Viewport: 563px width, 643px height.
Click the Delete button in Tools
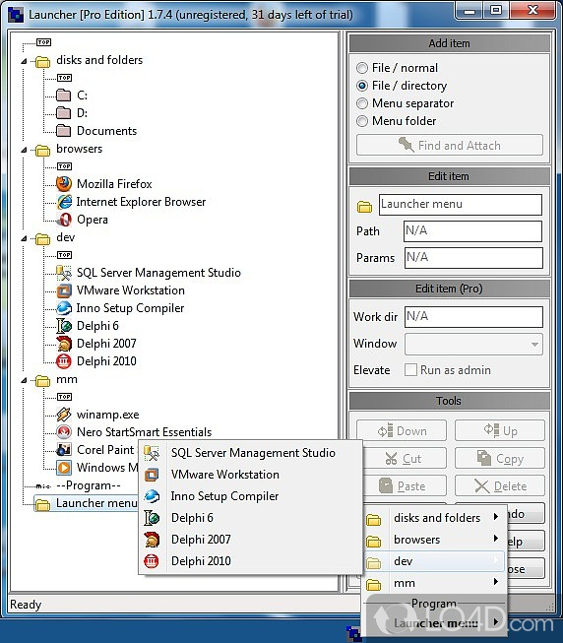pos(500,485)
